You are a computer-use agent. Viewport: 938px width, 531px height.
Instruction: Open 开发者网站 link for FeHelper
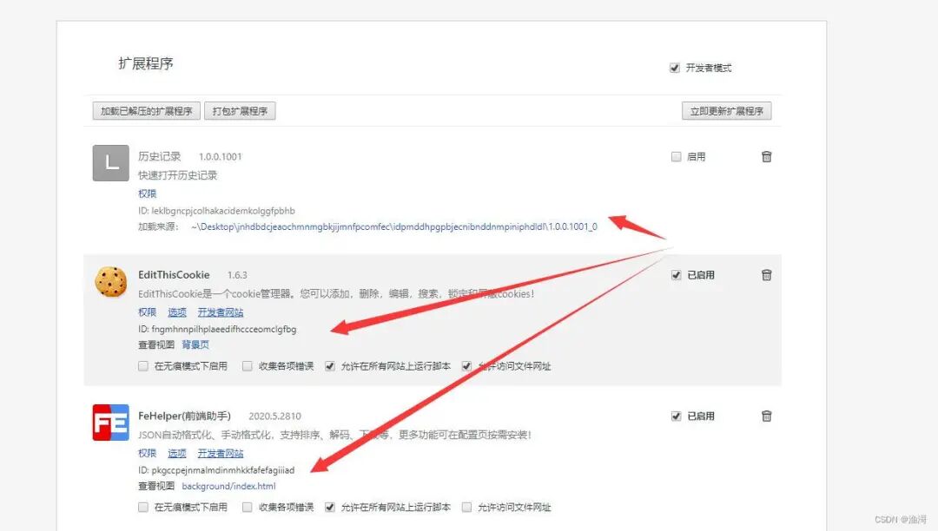coord(221,453)
